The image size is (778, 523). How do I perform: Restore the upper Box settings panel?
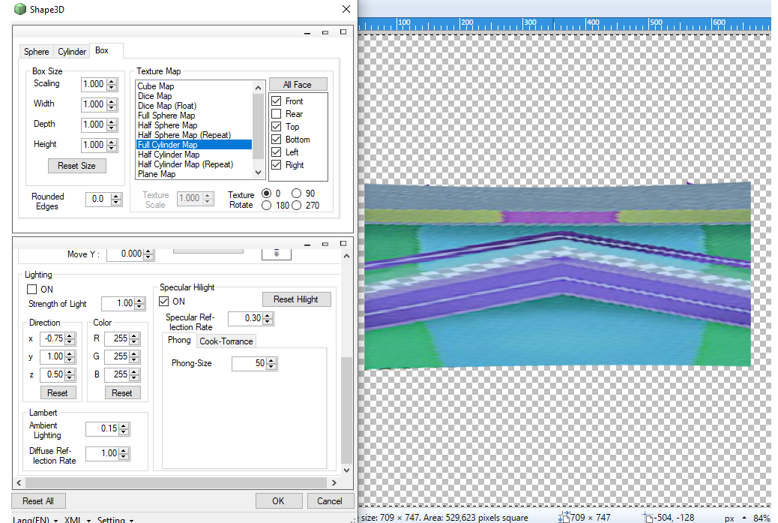325,32
